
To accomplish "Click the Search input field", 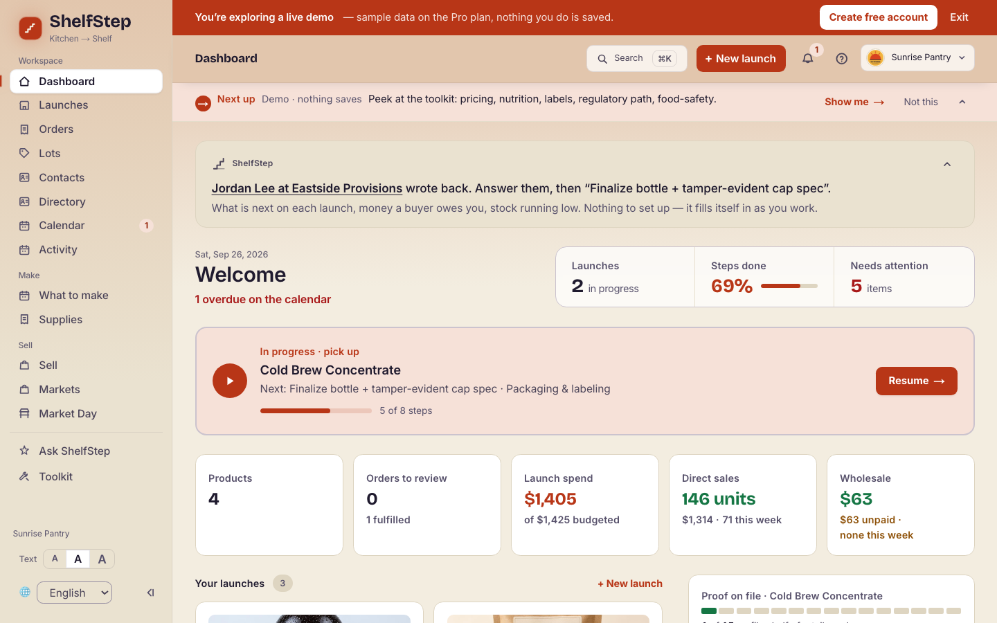I will pyautogui.click(x=637, y=59).
